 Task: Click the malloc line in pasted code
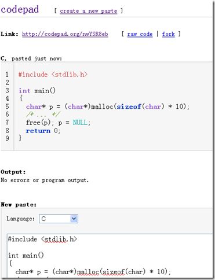pos(108,106)
